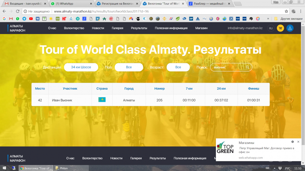Click the info@almaty-marathon.kz email link
The height and width of the screenshot is (171, 305).
[x=245, y=28]
